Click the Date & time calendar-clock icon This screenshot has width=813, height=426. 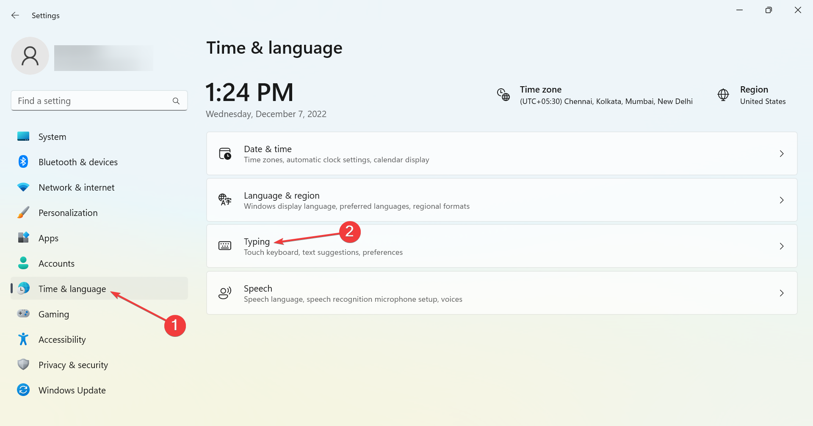(x=225, y=153)
